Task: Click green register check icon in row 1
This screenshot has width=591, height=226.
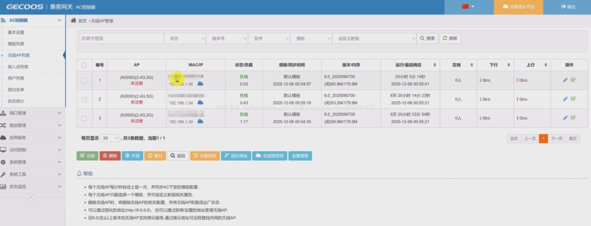Action: coord(573,80)
